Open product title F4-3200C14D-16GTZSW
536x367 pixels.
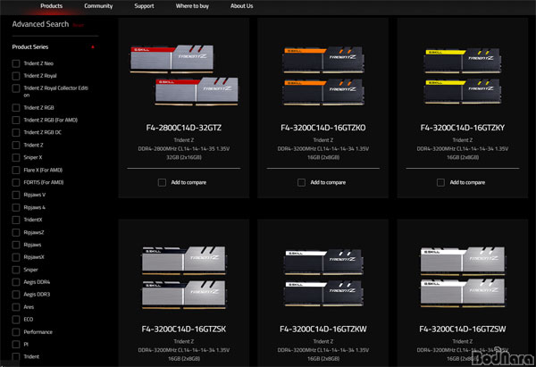pyautogui.click(x=463, y=329)
